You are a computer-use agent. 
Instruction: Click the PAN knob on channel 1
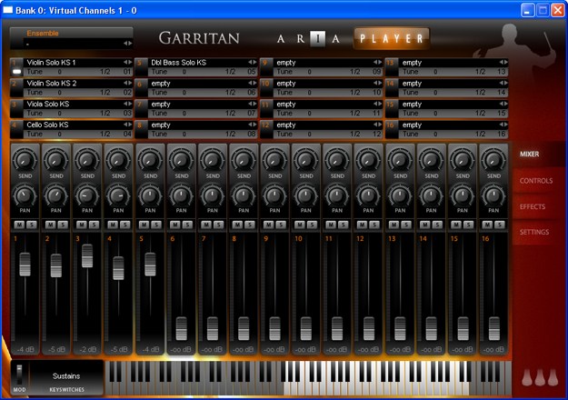coord(25,195)
